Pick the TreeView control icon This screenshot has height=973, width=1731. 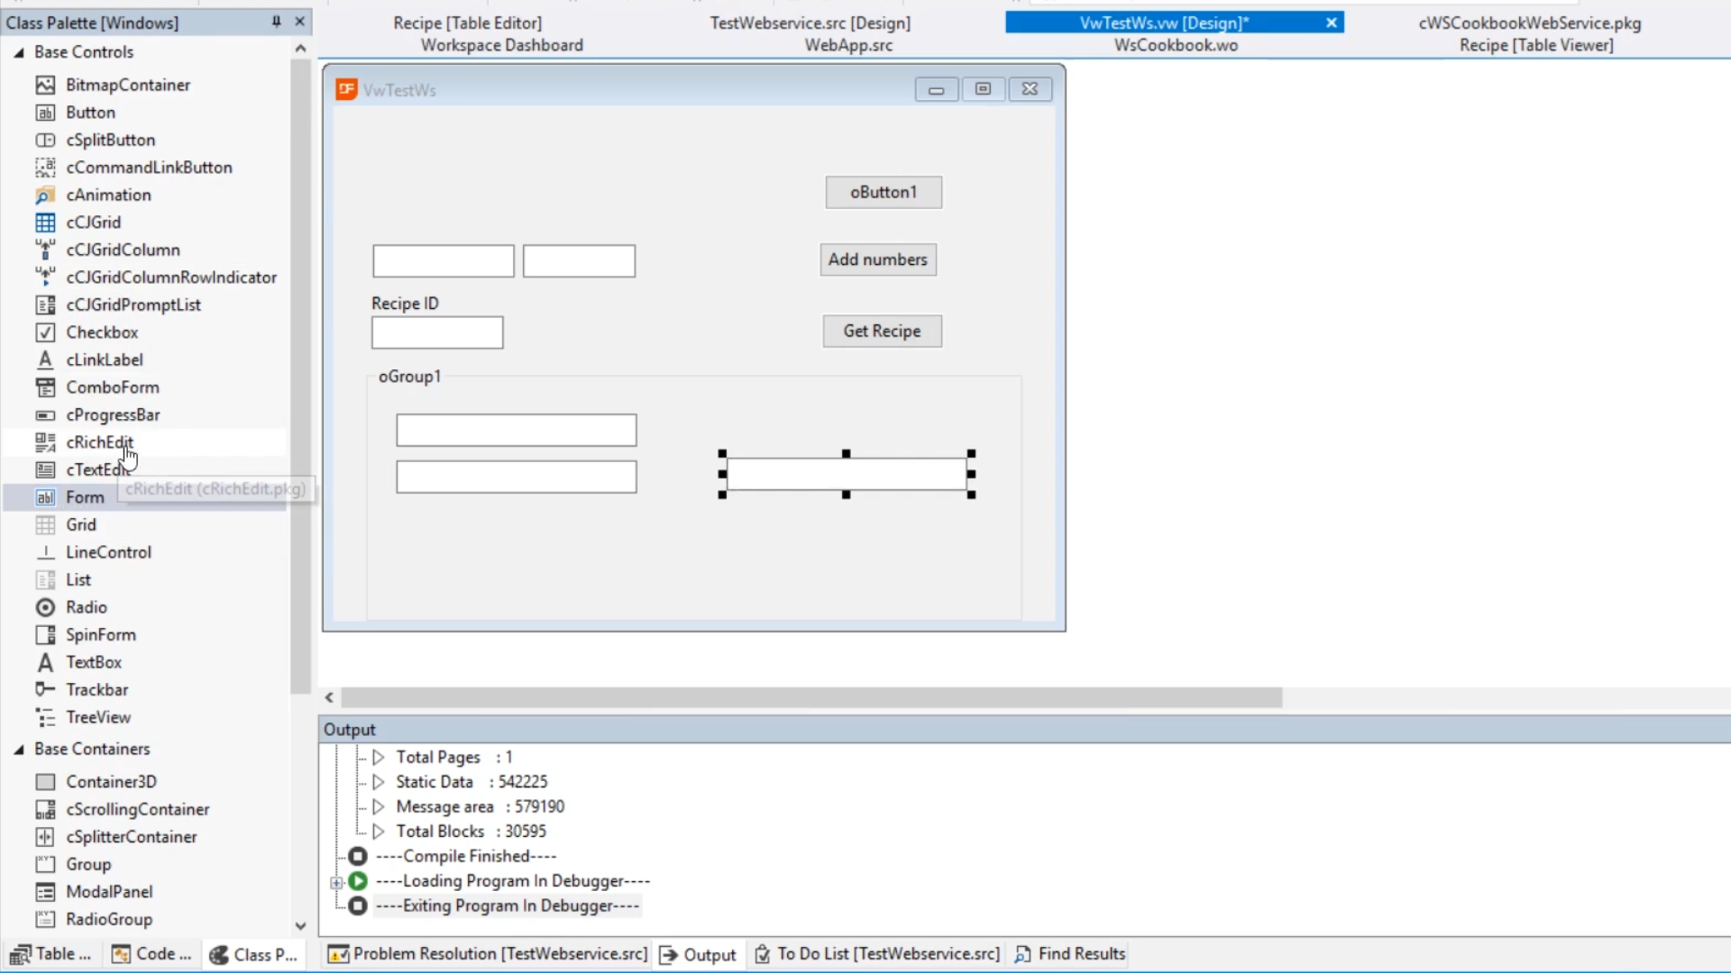click(45, 717)
